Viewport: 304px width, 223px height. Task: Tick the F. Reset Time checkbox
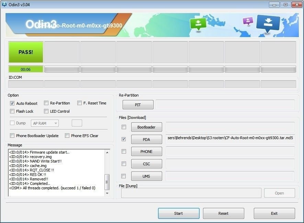(79, 103)
